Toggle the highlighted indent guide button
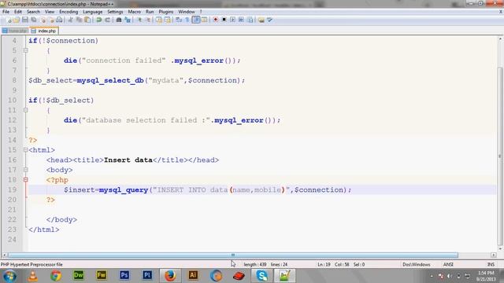 pos(196,20)
